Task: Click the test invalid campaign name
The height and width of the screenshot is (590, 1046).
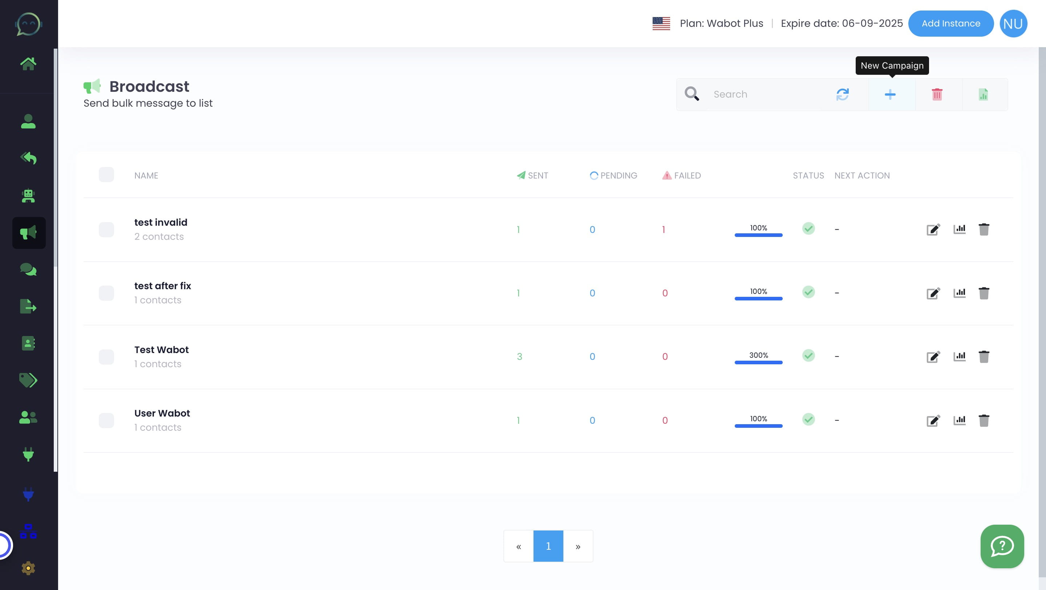Action: point(161,222)
